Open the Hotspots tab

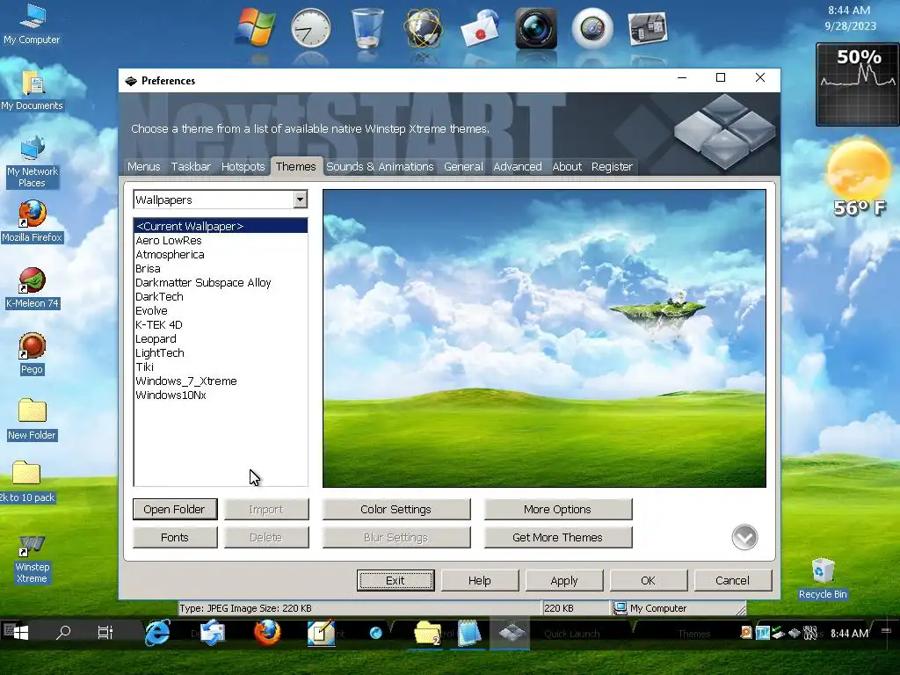(x=243, y=166)
